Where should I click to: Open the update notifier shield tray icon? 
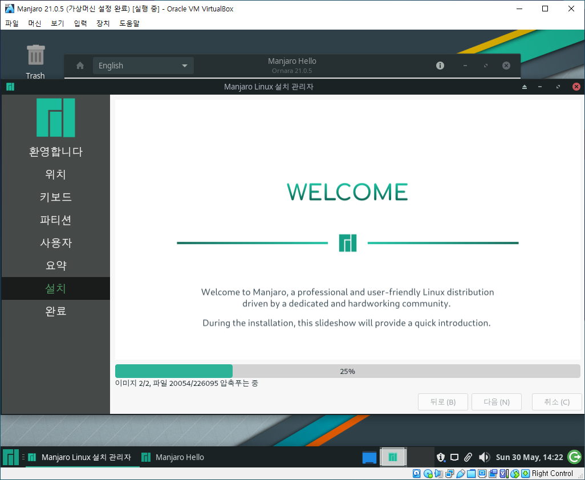(441, 457)
